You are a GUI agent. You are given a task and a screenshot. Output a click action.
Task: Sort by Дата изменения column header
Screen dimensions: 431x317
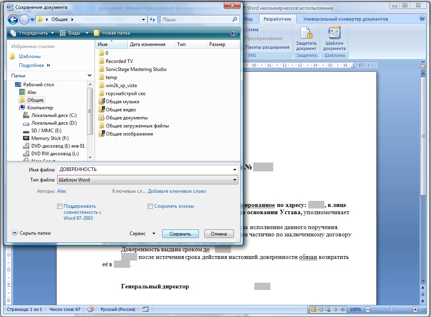click(151, 44)
